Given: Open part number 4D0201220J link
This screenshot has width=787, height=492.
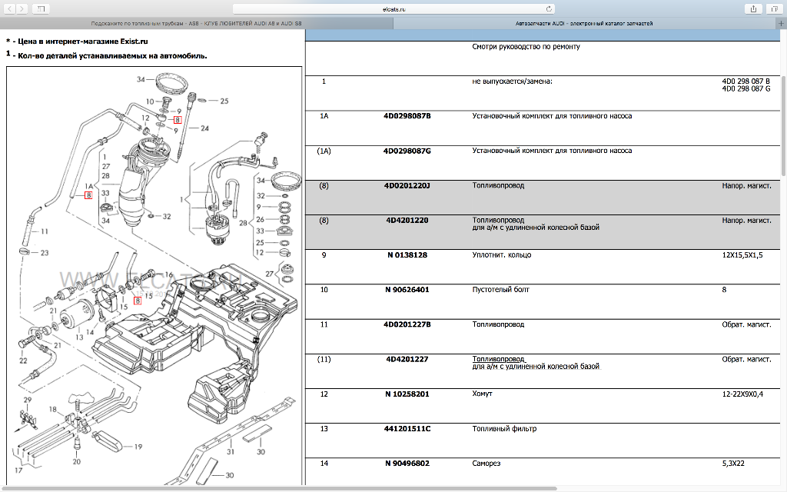Looking at the screenshot, I should coord(407,185).
